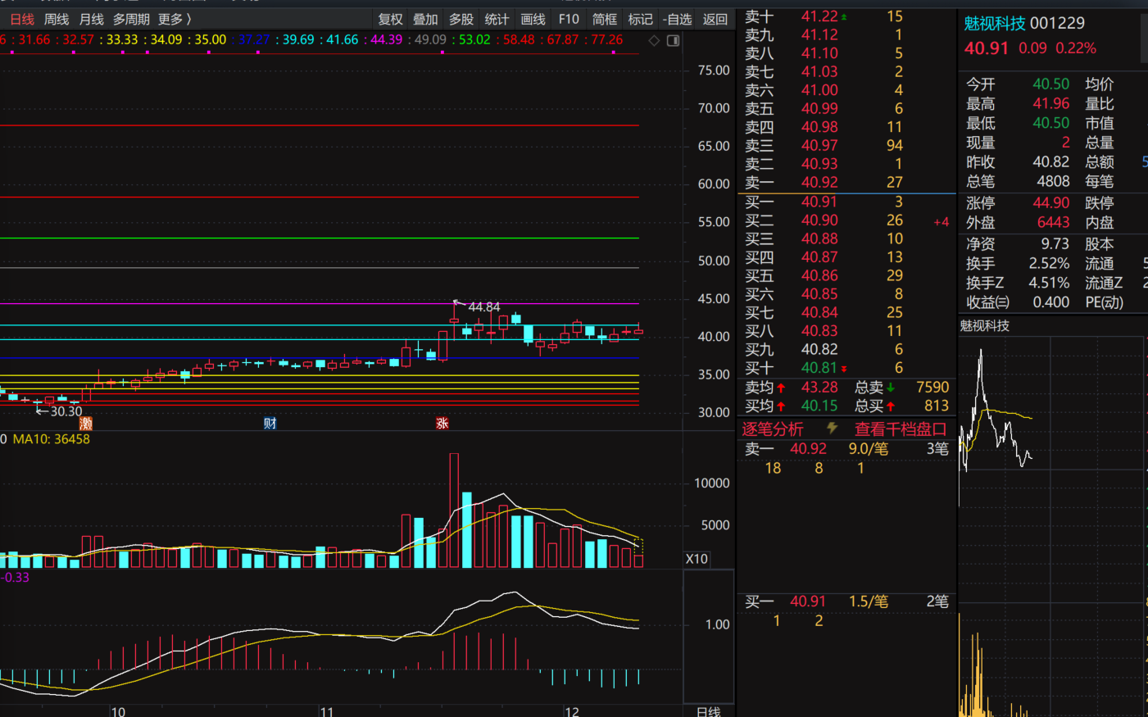Viewport: 1148px width, 717px height.
Task: Open the 查看千档盘口 order book link
Action: point(901,429)
